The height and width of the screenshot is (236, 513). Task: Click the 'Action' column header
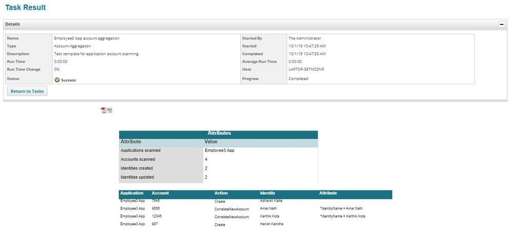[221, 193]
